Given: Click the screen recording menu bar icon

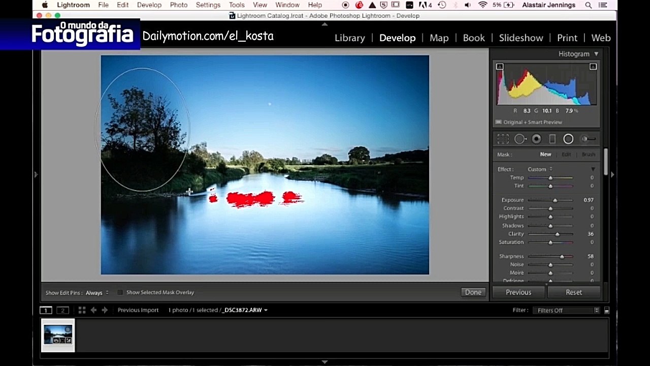Looking at the screenshot, I should [345, 5].
